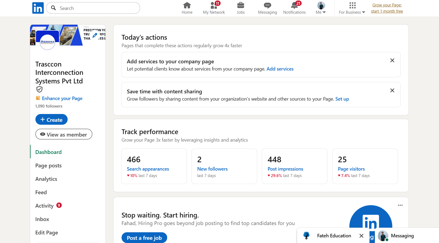The height and width of the screenshot is (243, 439).
Task: Click the Messaging overlay profile avatar
Action: tap(383, 236)
